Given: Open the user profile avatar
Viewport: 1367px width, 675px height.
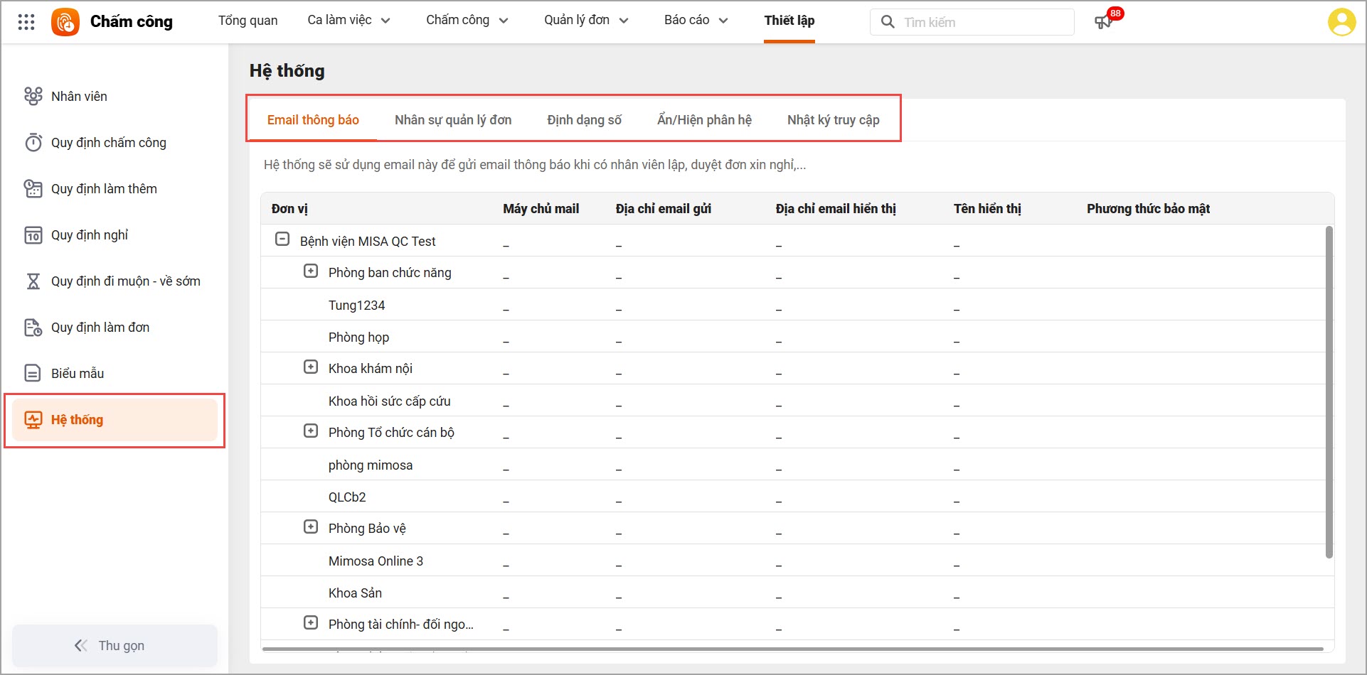Looking at the screenshot, I should pyautogui.click(x=1341, y=22).
